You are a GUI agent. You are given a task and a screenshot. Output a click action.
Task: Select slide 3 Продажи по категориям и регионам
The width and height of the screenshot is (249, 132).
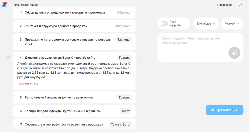(74, 42)
